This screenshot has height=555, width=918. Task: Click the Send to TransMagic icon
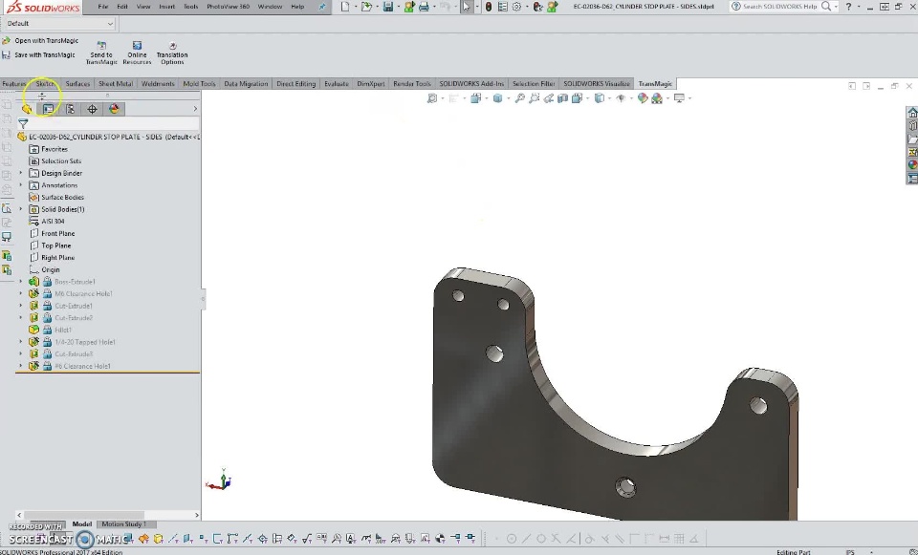click(x=101, y=46)
